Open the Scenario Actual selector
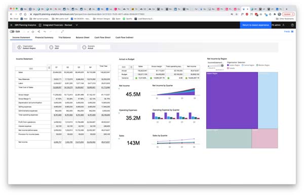This screenshot has height=195, width=304. point(96,47)
